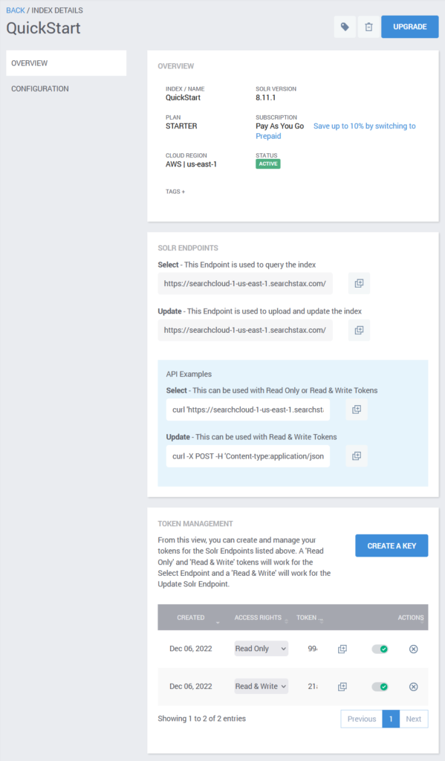
Task: Delete the Read & Write token
Action: point(414,687)
